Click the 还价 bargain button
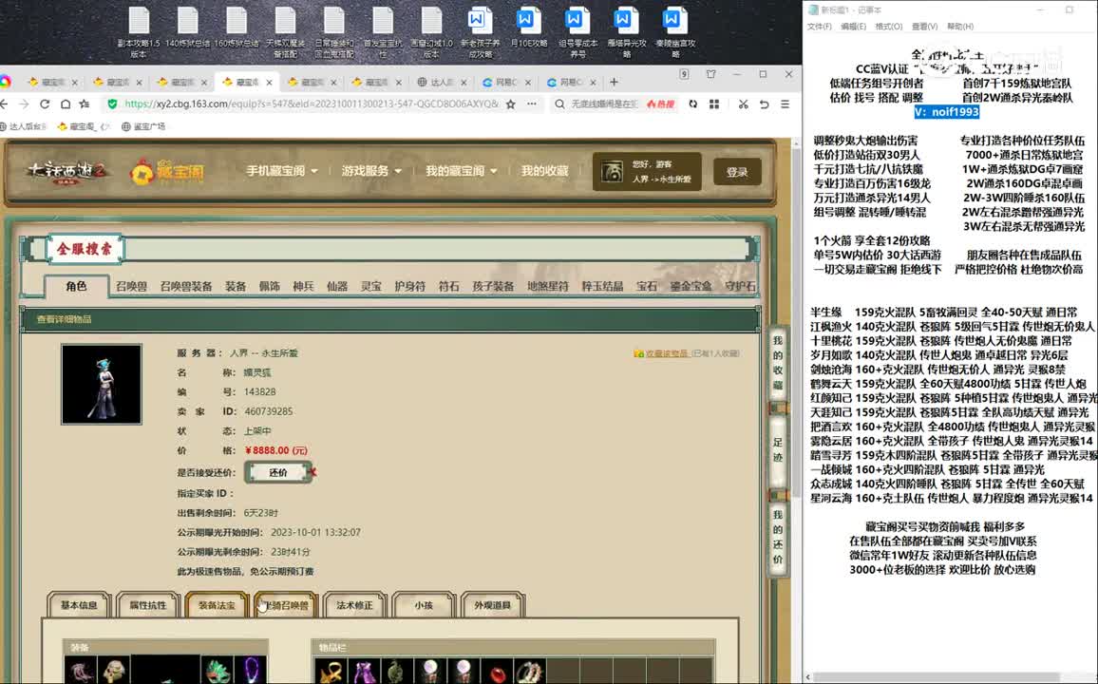 (x=278, y=472)
